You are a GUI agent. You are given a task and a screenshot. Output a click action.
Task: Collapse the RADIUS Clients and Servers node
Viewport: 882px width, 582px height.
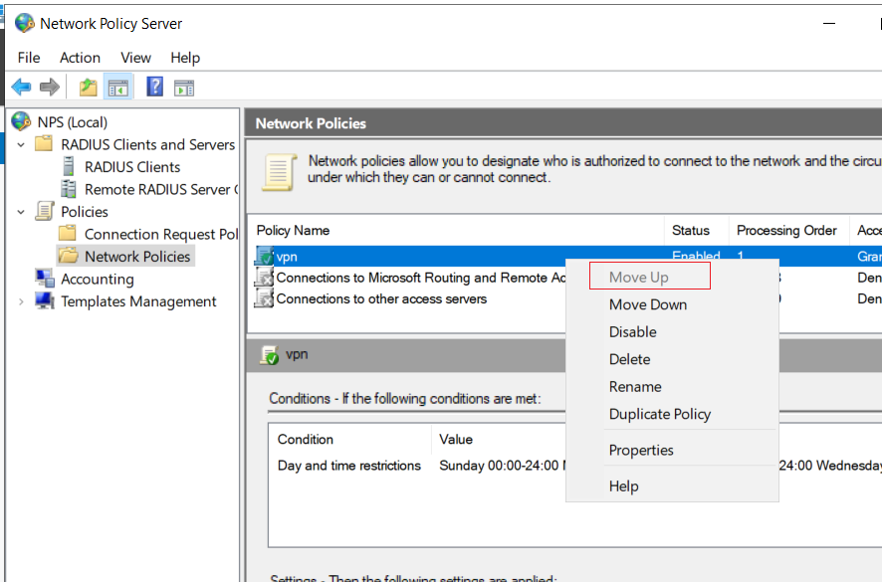(x=21, y=144)
